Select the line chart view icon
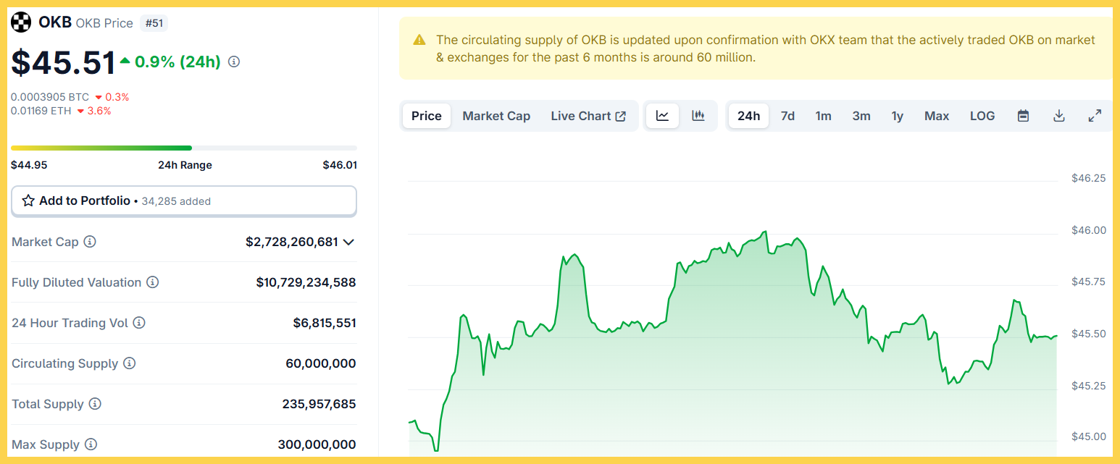Image resolution: width=1120 pixels, height=464 pixels. pos(662,116)
